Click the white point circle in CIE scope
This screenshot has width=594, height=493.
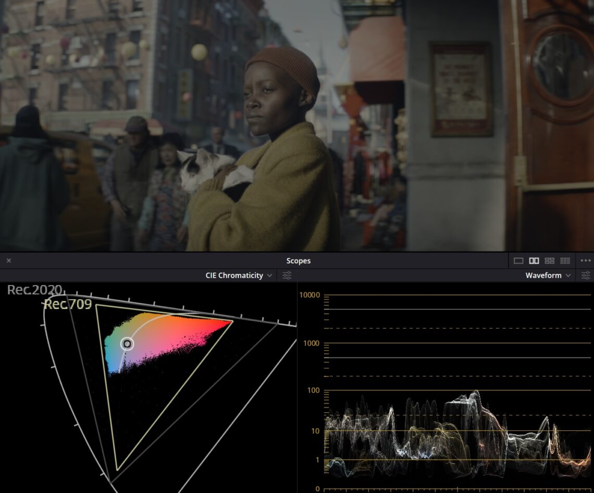127,344
